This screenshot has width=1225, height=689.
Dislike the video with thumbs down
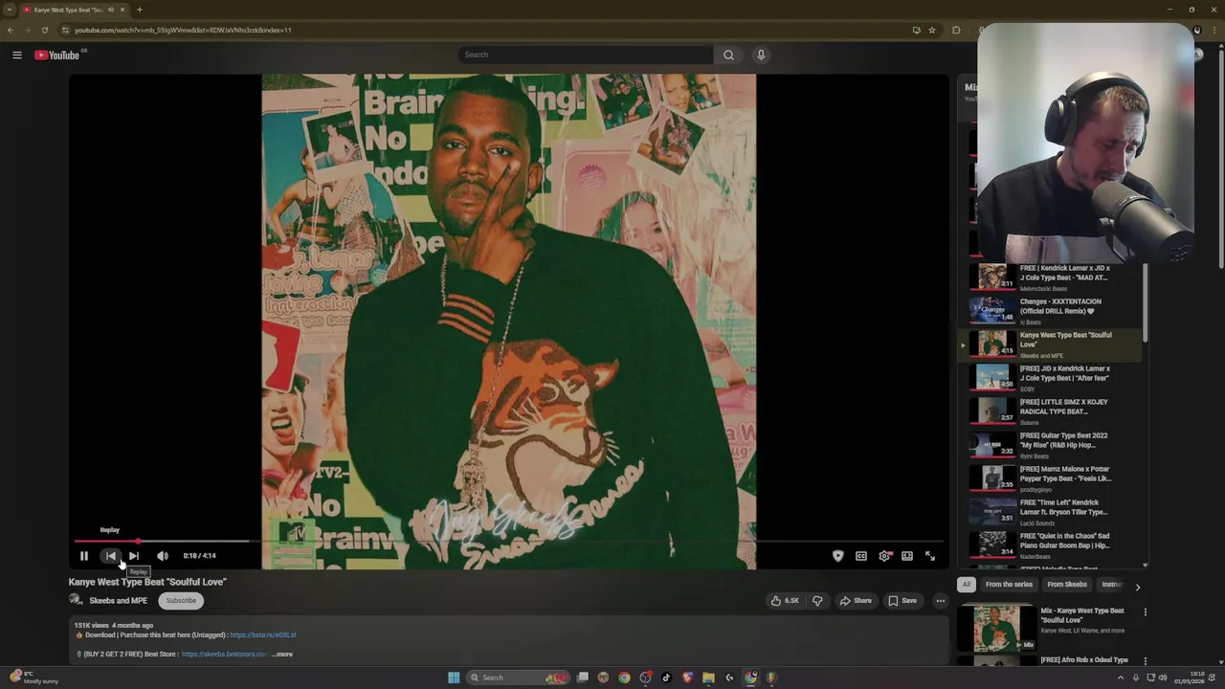[817, 601]
